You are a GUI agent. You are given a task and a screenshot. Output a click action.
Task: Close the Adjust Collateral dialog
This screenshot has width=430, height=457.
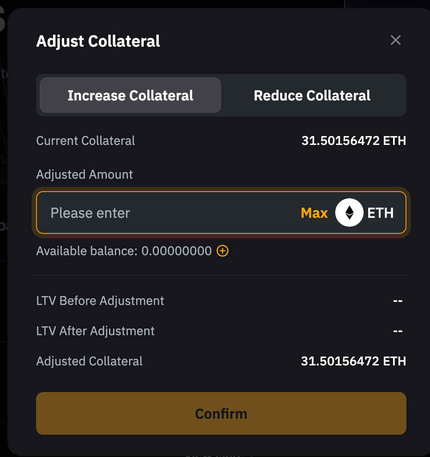point(395,40)
